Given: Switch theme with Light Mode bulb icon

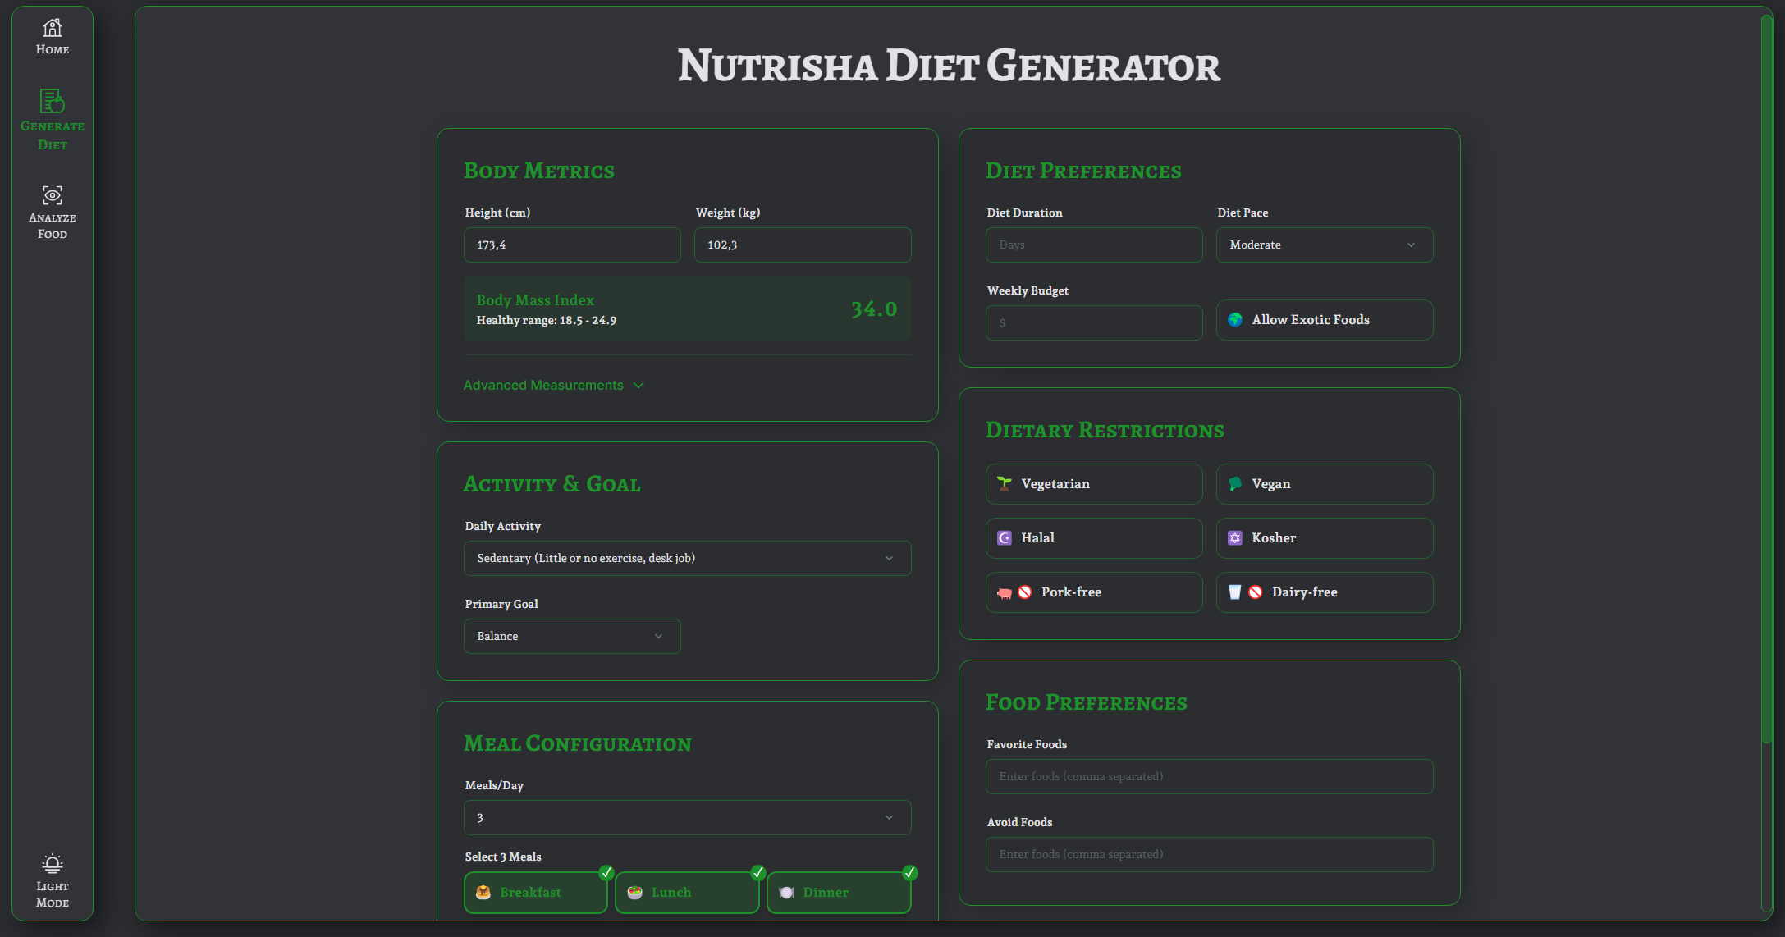Looking at the screenshot, I should [53, 863].
